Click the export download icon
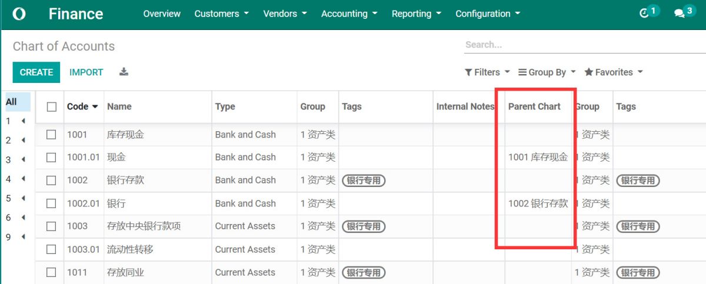 124,72
